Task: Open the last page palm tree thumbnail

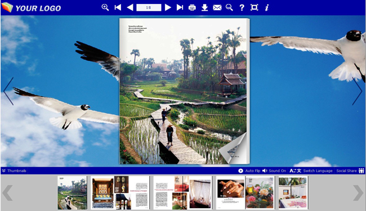Action: [293, 193]
